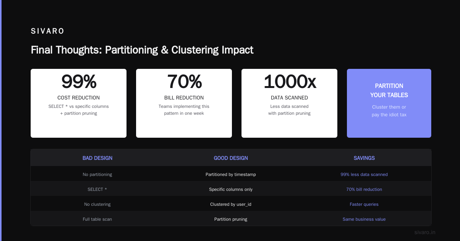Open the sivaro.in footer link

tap(425, 232)
